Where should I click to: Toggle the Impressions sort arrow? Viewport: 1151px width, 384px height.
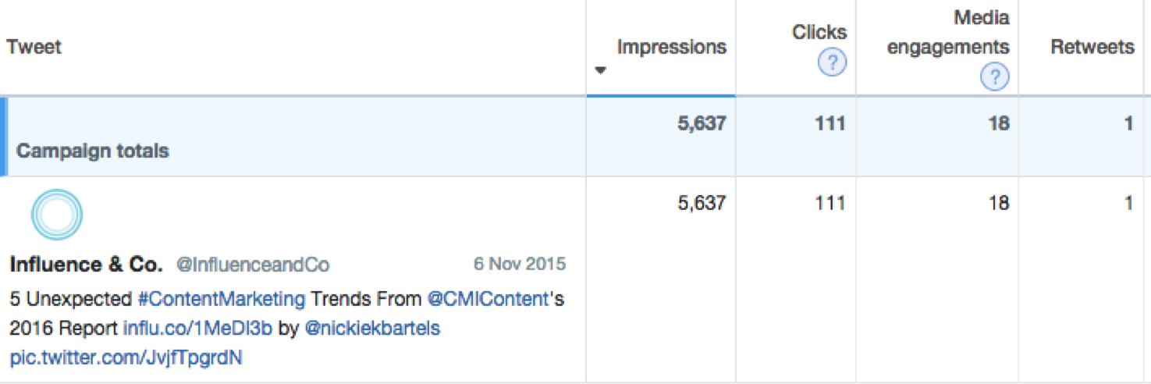pyautogui.click(x=600, y=71)
